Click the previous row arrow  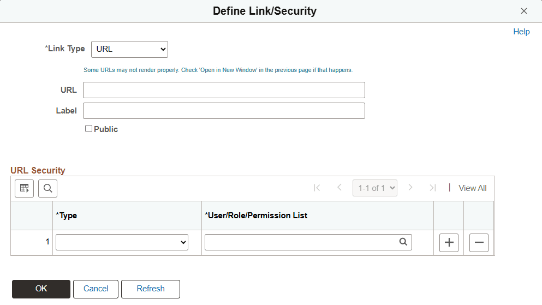tap(340, 188)
